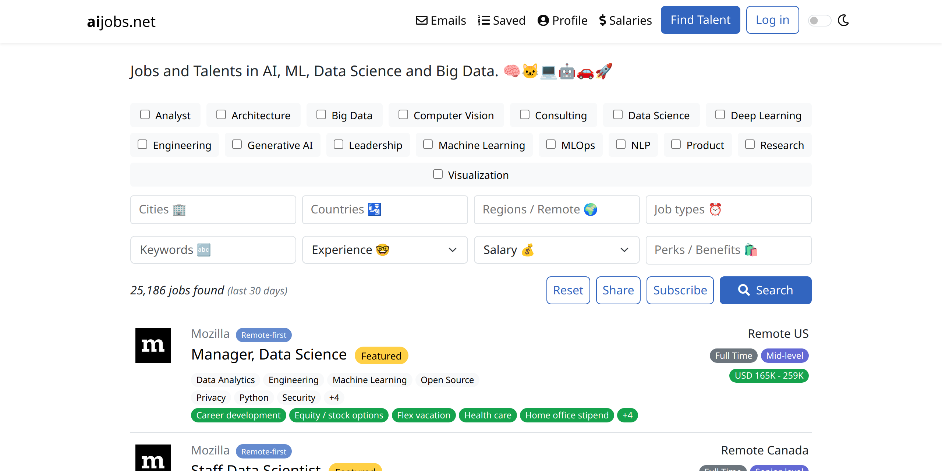Click into the Keywords input field
Viewport: 942px width, 471px height.
point(213,250)
